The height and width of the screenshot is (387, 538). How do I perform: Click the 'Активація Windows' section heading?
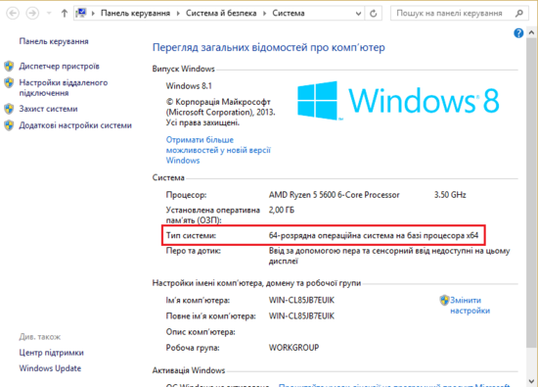click(x=189, y=370)
